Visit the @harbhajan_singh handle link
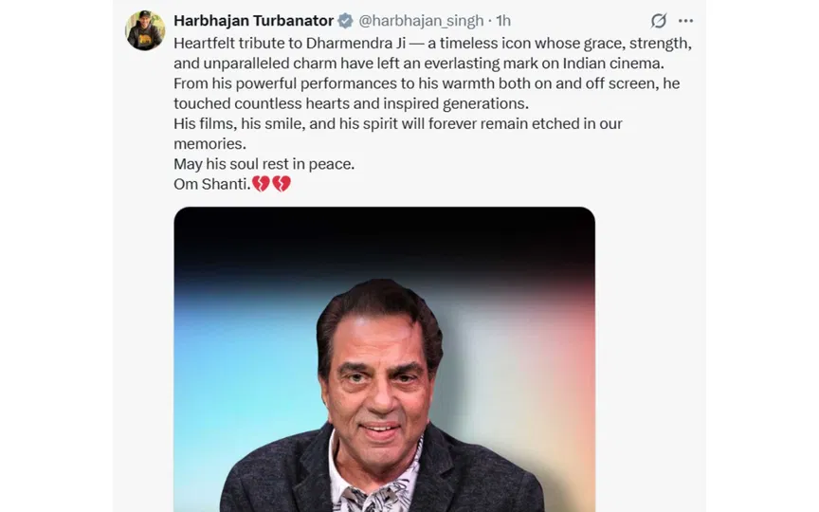This screenshot has width=819, height=512. point(421,21)
